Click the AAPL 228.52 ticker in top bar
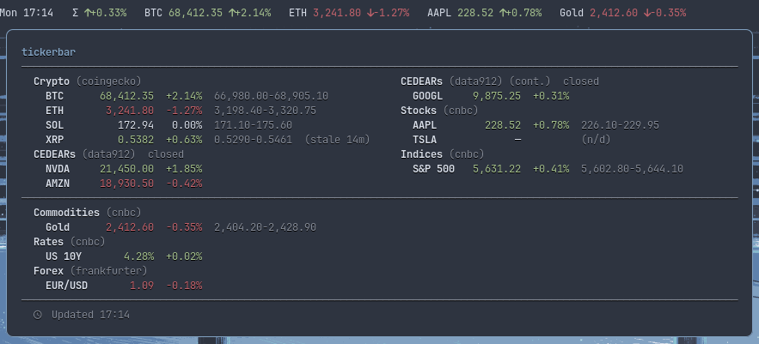Screen dimensions: 759x344 point(485,13)
